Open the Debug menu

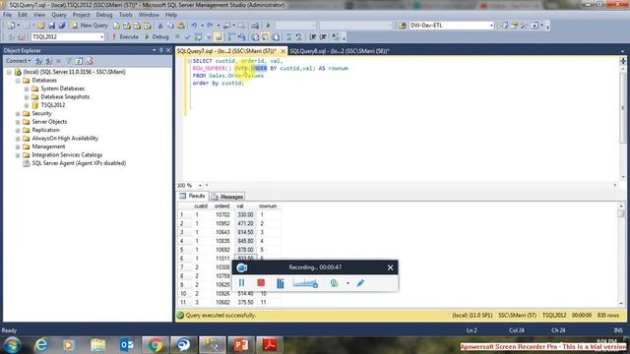[x=104, y=15]
